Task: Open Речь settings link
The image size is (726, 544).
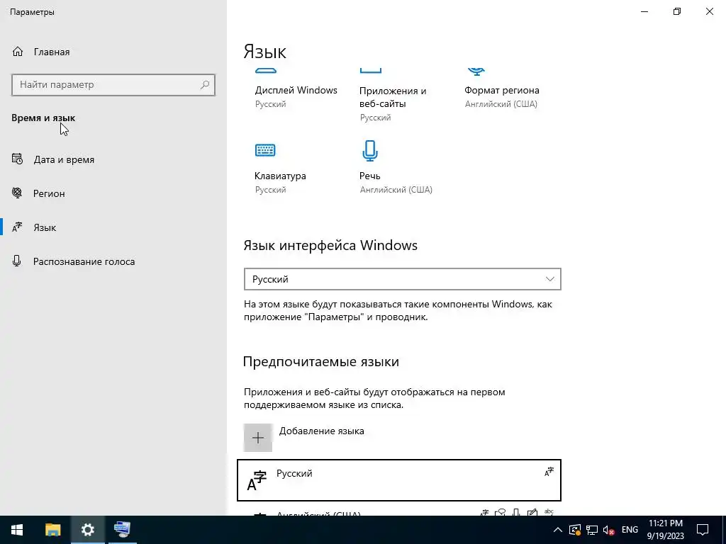Action: coord(369,176)
